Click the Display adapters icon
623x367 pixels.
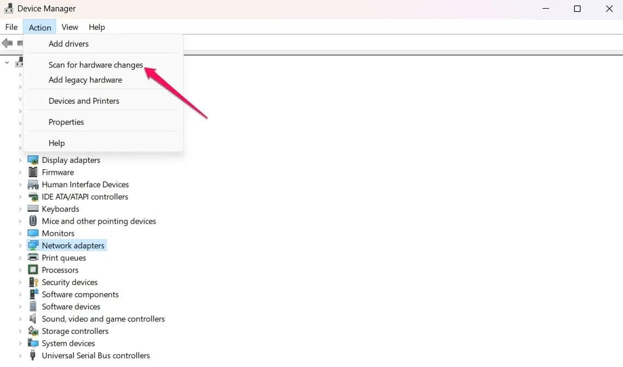(x=33, y=160)
